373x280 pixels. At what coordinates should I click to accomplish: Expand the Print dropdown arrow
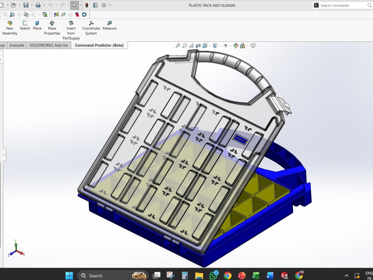pos(44,5)
